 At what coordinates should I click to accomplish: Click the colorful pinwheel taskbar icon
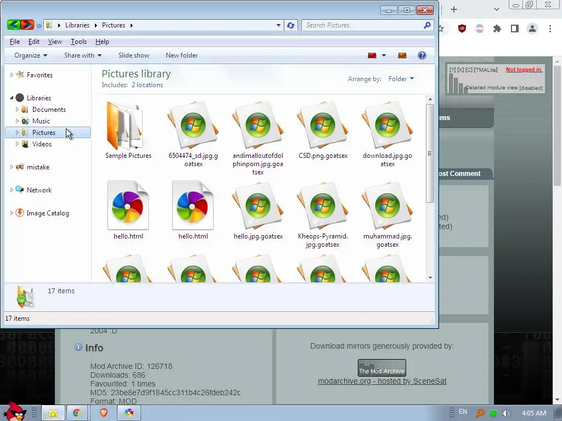[128, 413]
